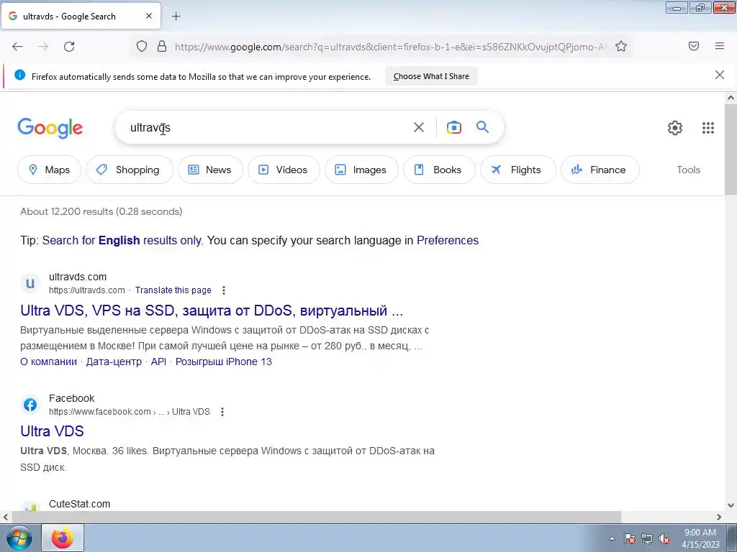Open the Ultra VDS, VPS на SSD result
Screen dimensions: 737x552
point(212,310)
